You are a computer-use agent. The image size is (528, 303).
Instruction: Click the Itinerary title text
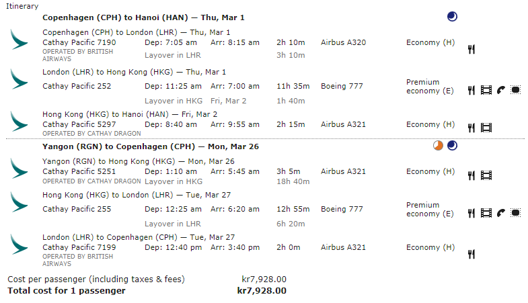(x=22, y=6)
